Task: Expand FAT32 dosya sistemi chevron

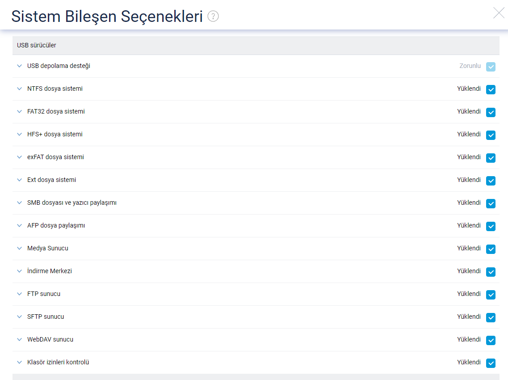Action: 20,111
